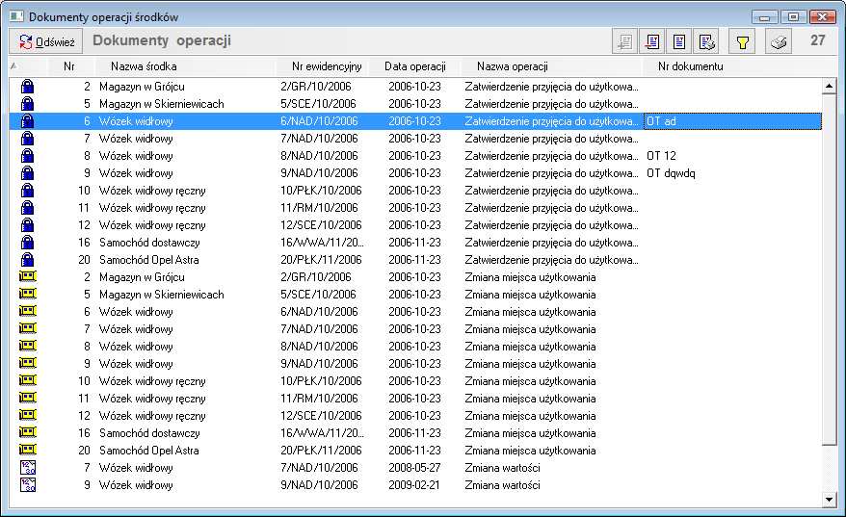Image resolution: width=846 pixels, height=517 pixels.
Task: Click the Odśwież refresh button
Action: [x=46, y=41]
